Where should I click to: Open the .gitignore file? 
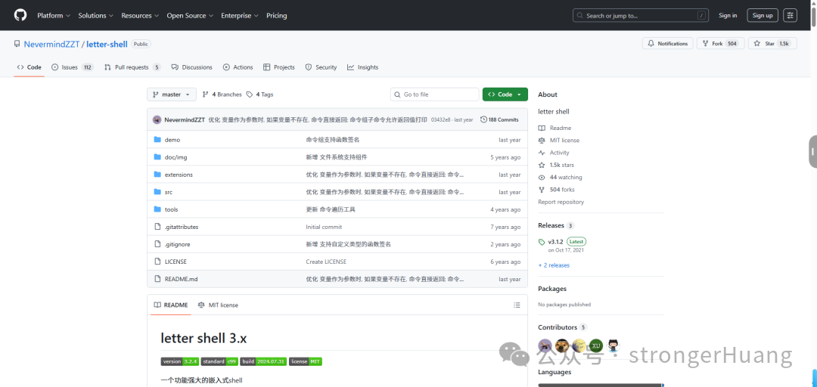[x=176, y=244]
